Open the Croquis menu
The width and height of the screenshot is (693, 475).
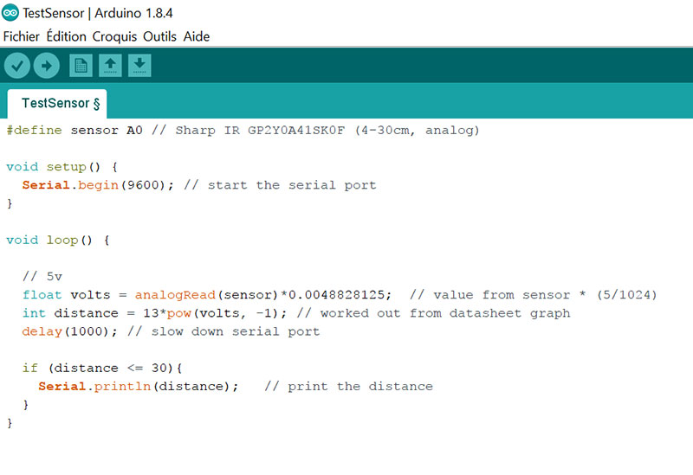coord(116,36)
